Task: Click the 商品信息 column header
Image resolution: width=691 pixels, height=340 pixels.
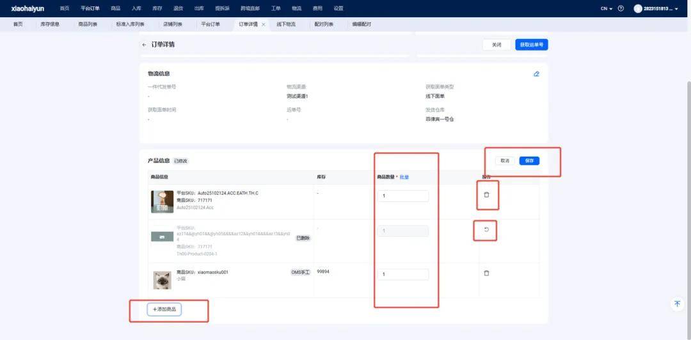Action: 159,177
